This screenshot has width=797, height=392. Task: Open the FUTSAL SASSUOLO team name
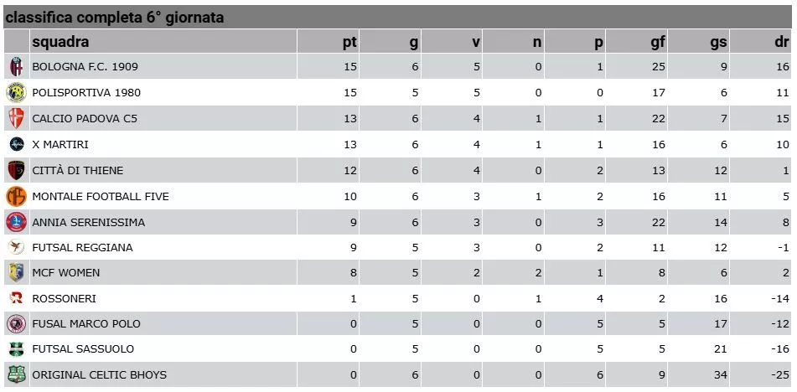[83, 348]
